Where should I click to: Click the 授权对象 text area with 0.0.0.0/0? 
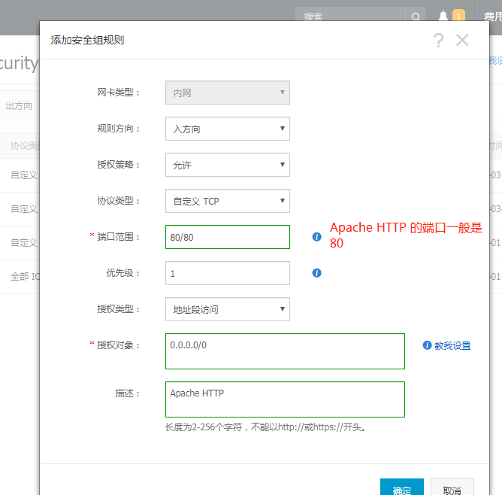(x=286, y=351)
